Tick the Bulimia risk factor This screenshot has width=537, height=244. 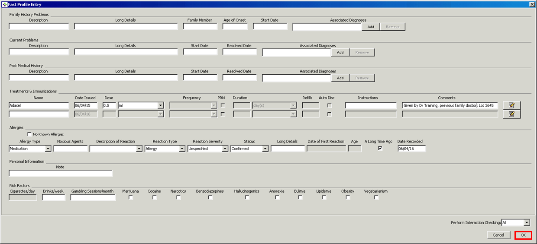tap(300, 197)
